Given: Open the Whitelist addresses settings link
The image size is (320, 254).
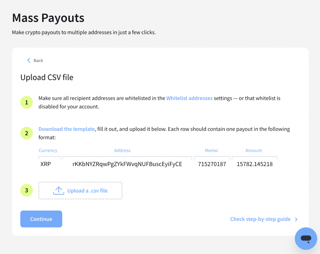Looking at the screenshot, I should [x=189, y=98].
